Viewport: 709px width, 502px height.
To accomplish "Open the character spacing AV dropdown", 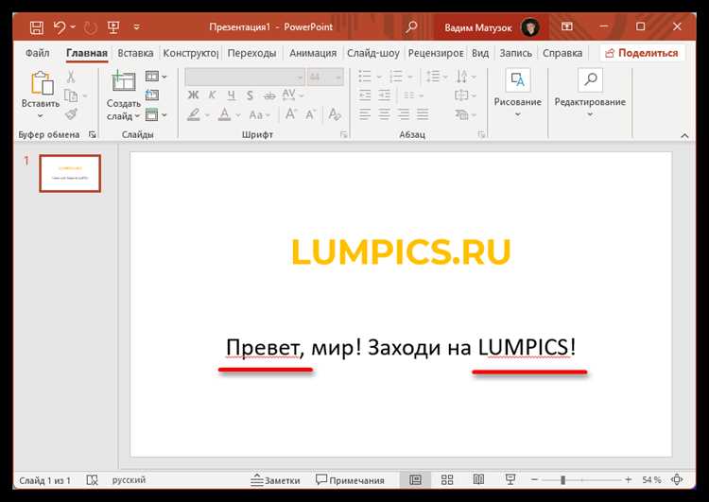I will (x=292, y=95).
